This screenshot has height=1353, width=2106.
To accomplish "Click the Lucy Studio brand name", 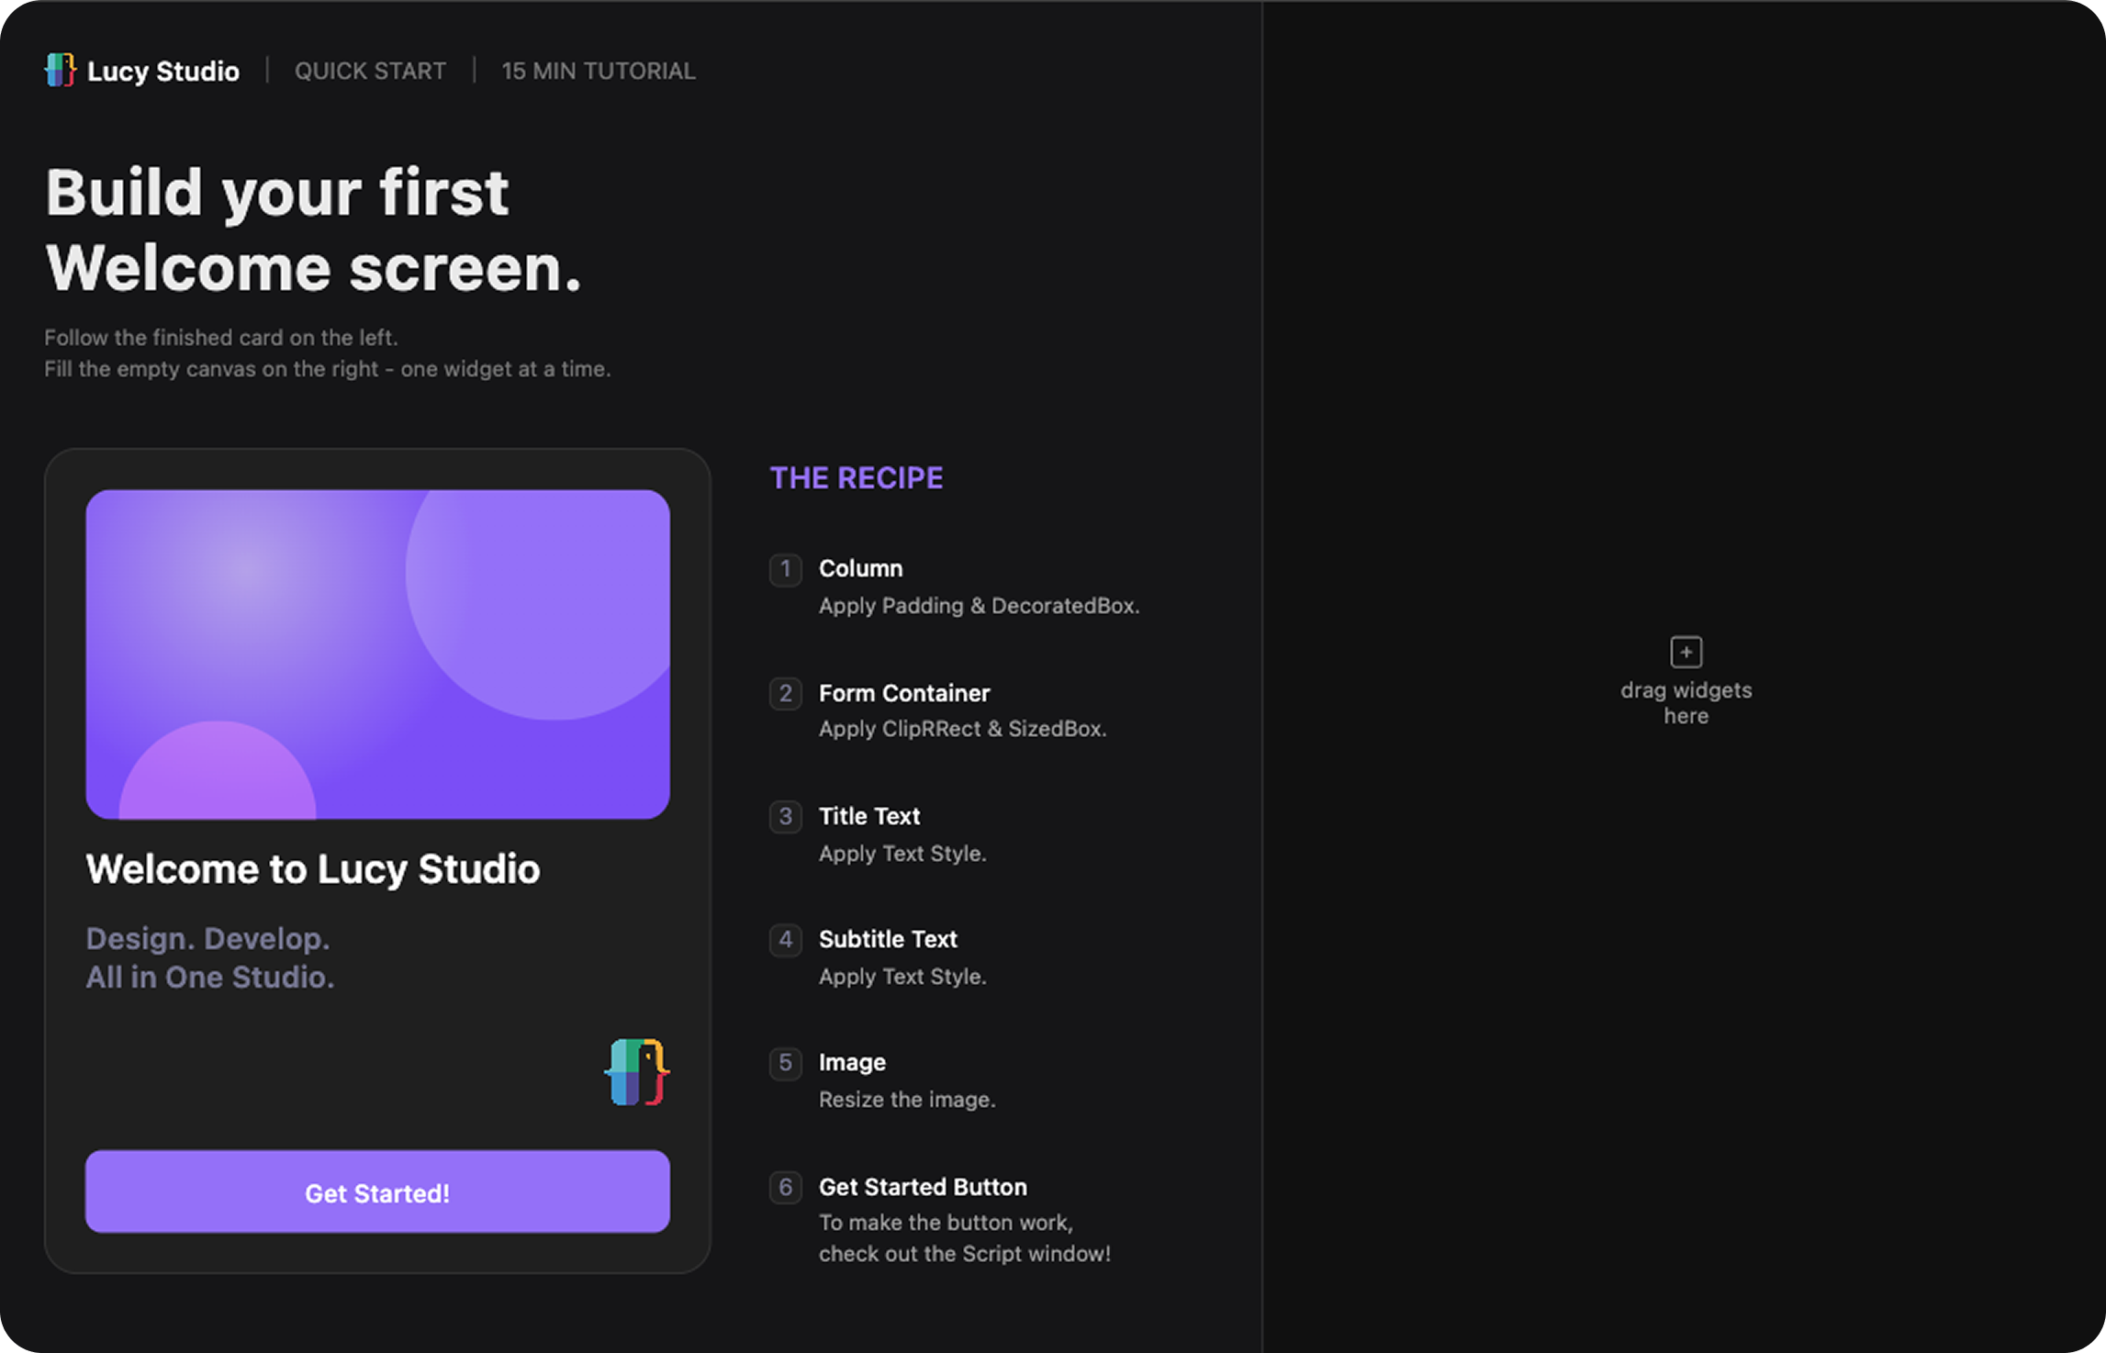I will pyautogui.click(x=163, y=71).
